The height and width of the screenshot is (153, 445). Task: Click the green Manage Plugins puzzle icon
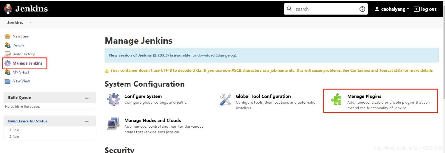[x=336, y=100]
